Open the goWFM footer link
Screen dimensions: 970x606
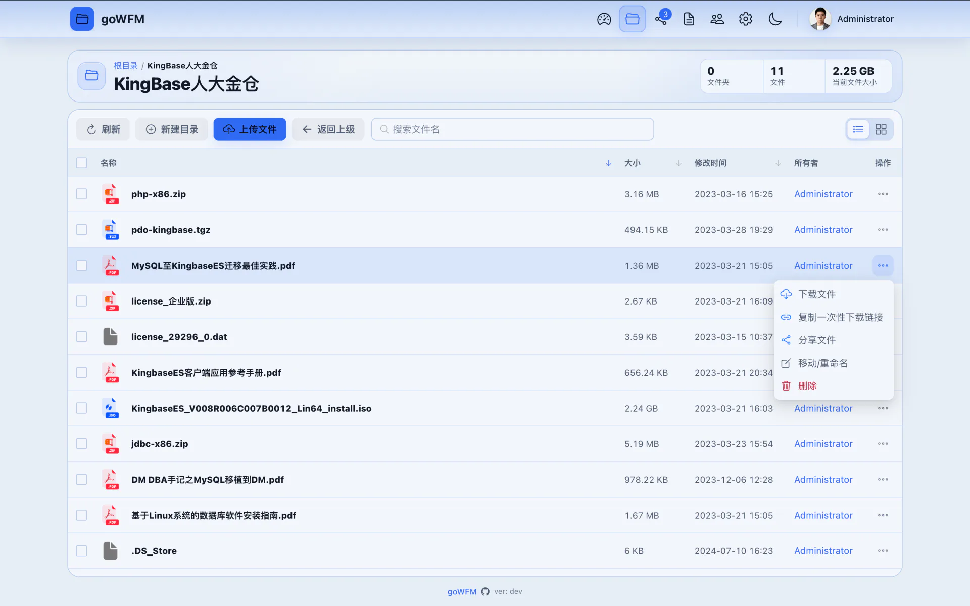click(x=462, y=591)
